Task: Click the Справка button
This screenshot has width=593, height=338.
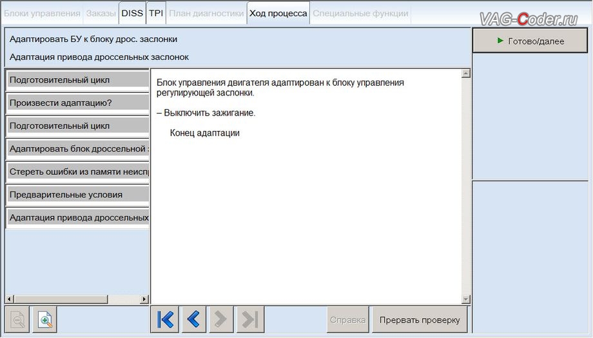Action: pos(347,320)
